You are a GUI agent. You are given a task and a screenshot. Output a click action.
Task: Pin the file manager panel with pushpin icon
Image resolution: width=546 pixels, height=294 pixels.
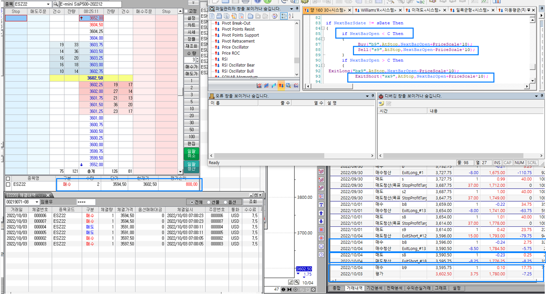tap(297, 9)
